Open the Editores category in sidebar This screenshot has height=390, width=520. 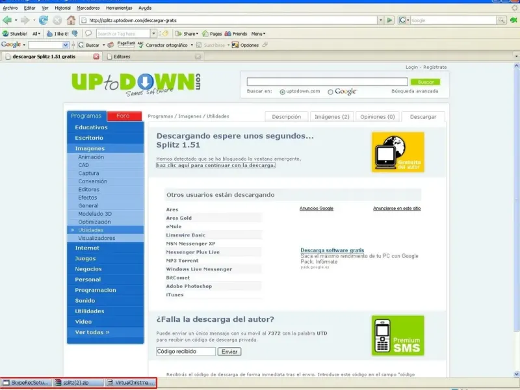click(88, 189)
